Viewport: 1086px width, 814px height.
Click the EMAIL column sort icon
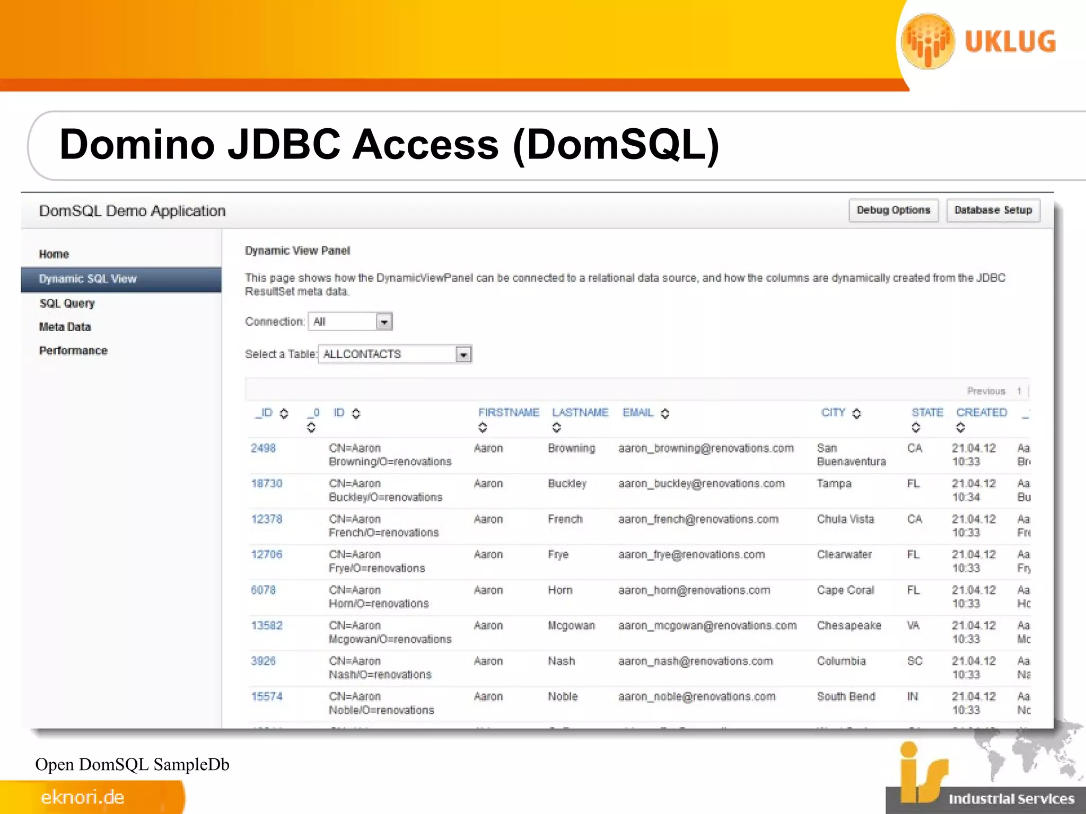point(665,413)
